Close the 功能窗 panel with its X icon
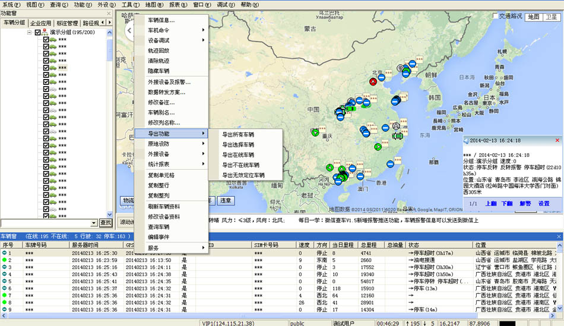Image resolution: width=564 pixels, height=326 pixels. coord(109,13)
